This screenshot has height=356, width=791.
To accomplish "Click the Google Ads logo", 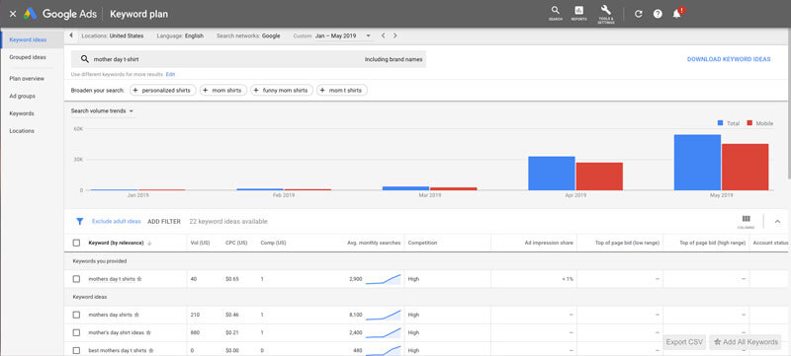I will (31, 14).
